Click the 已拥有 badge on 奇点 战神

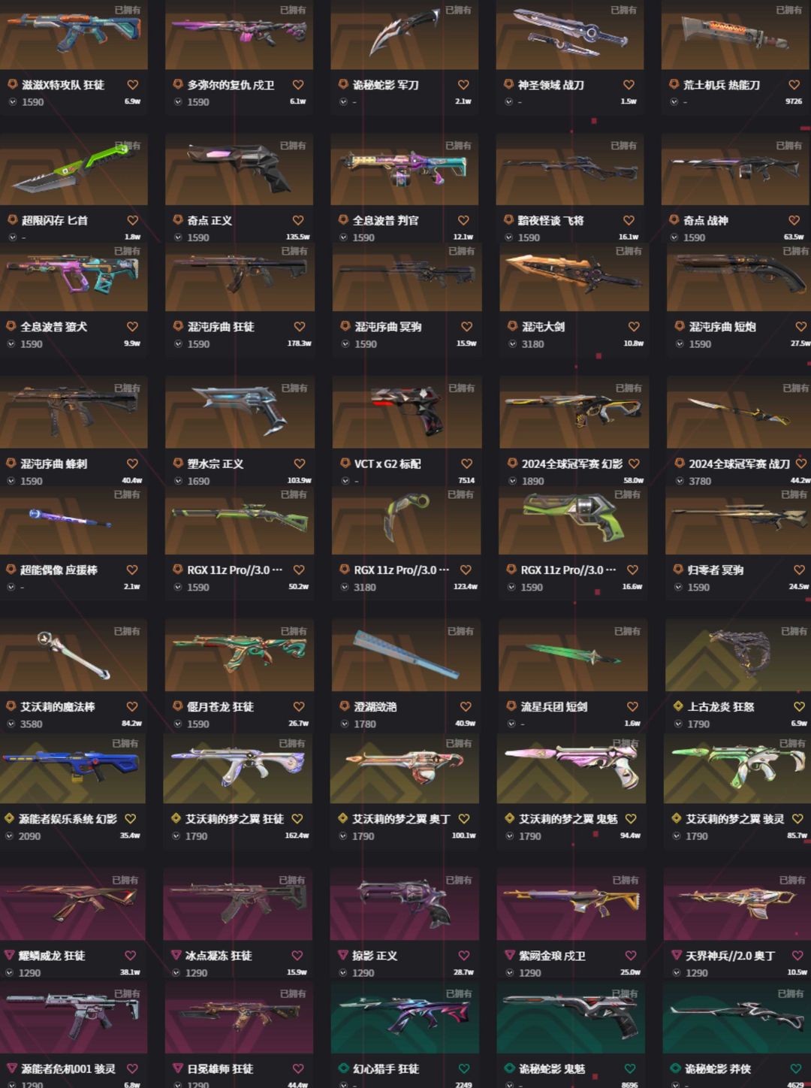[788, 146]
